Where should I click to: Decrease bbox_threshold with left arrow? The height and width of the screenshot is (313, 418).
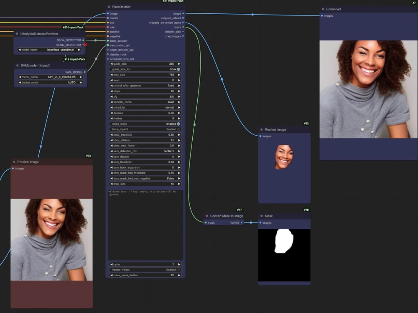tap(111, 135)
